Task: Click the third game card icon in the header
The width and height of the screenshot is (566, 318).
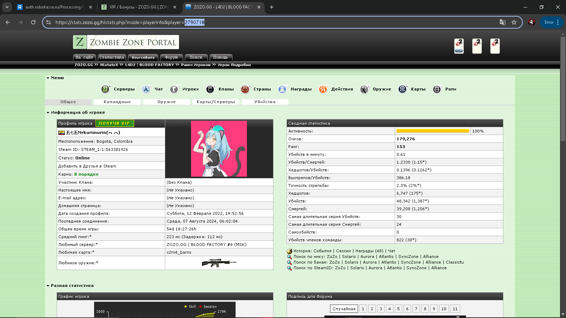Action: coord(495,46)
